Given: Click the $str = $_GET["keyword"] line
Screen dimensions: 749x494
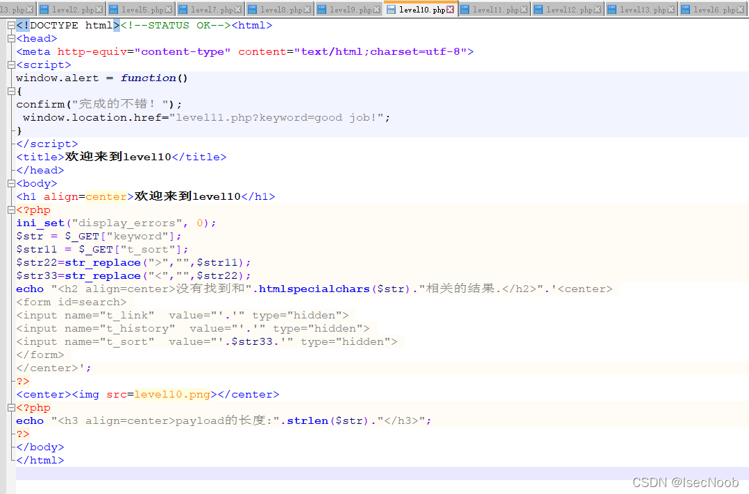Looking at the screenshot, I should point(99,237).
